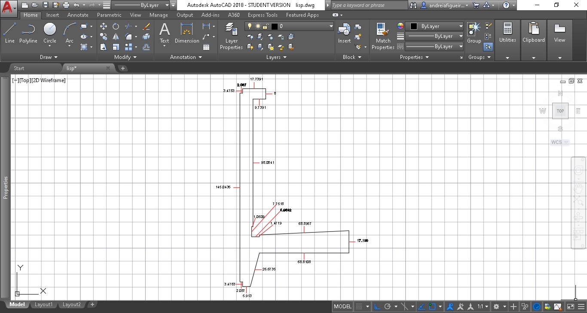
Task: Toggle Isometric drafting in status bar
Action: (404, 307)
